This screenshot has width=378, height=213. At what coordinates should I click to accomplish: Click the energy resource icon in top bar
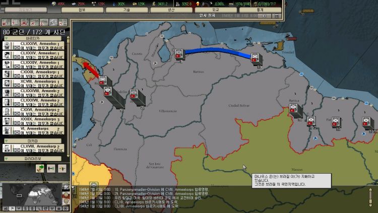coord(54,4)
